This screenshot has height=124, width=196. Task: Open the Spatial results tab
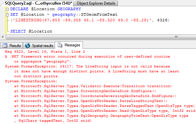tap(39, 45)
